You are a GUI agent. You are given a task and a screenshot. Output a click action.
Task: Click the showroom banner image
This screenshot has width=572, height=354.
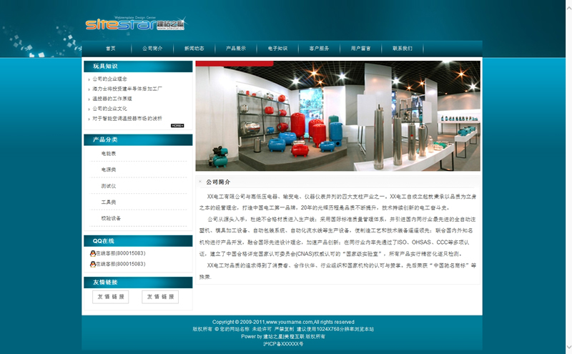[x=337, y=116]
